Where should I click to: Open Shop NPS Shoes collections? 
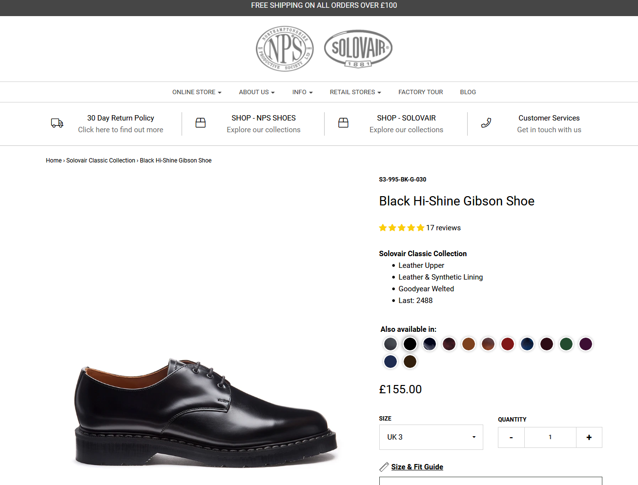point(264,124)
